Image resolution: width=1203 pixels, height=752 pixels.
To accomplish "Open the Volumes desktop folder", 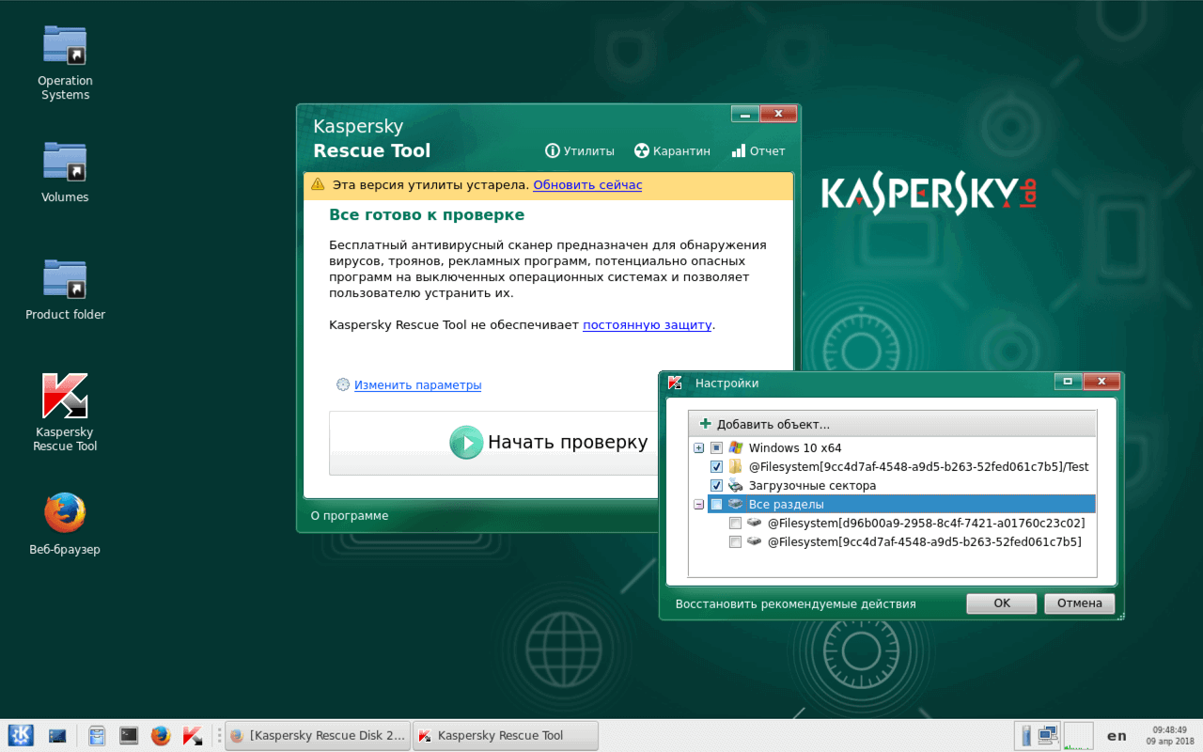I will (65, 172).
